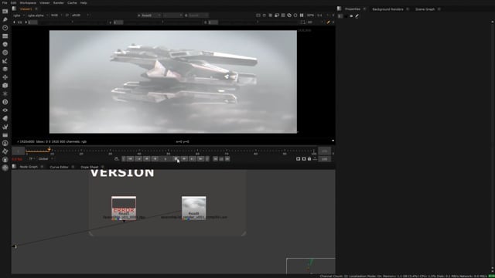Screen dimensions: 495x278
Task: Select the Read8 node in node graph
Action: coord(194,208)
